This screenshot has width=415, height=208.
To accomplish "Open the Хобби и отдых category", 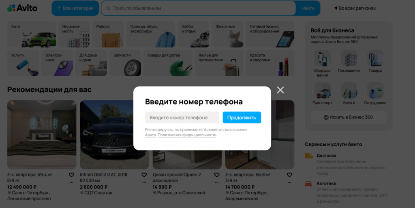I will pyautogui.click(x=193, y=34).
